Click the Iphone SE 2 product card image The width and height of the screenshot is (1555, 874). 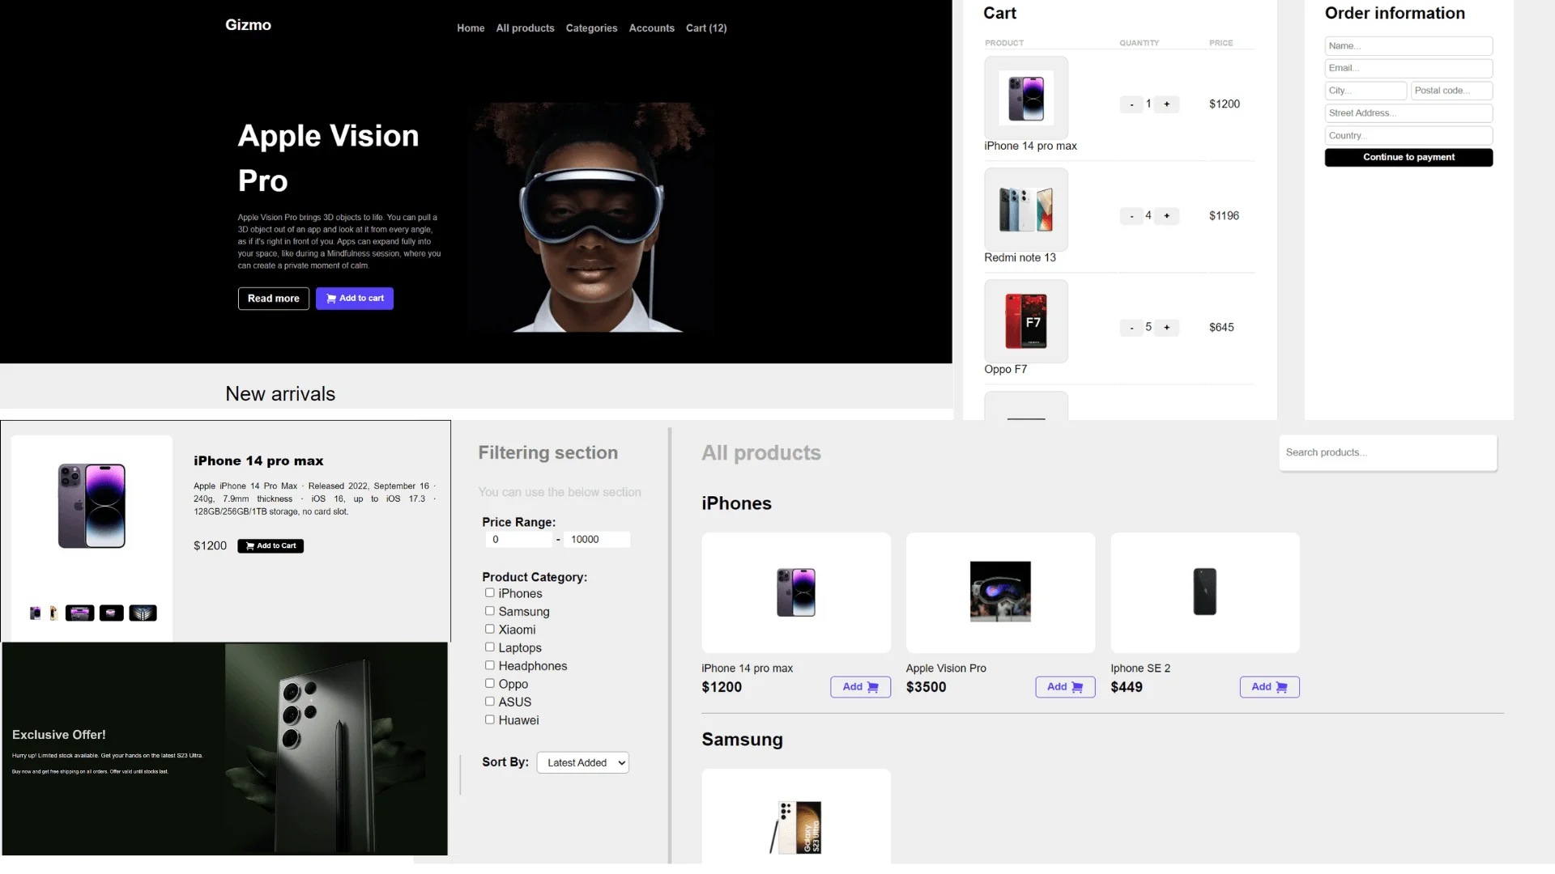tap(1205, 592)
